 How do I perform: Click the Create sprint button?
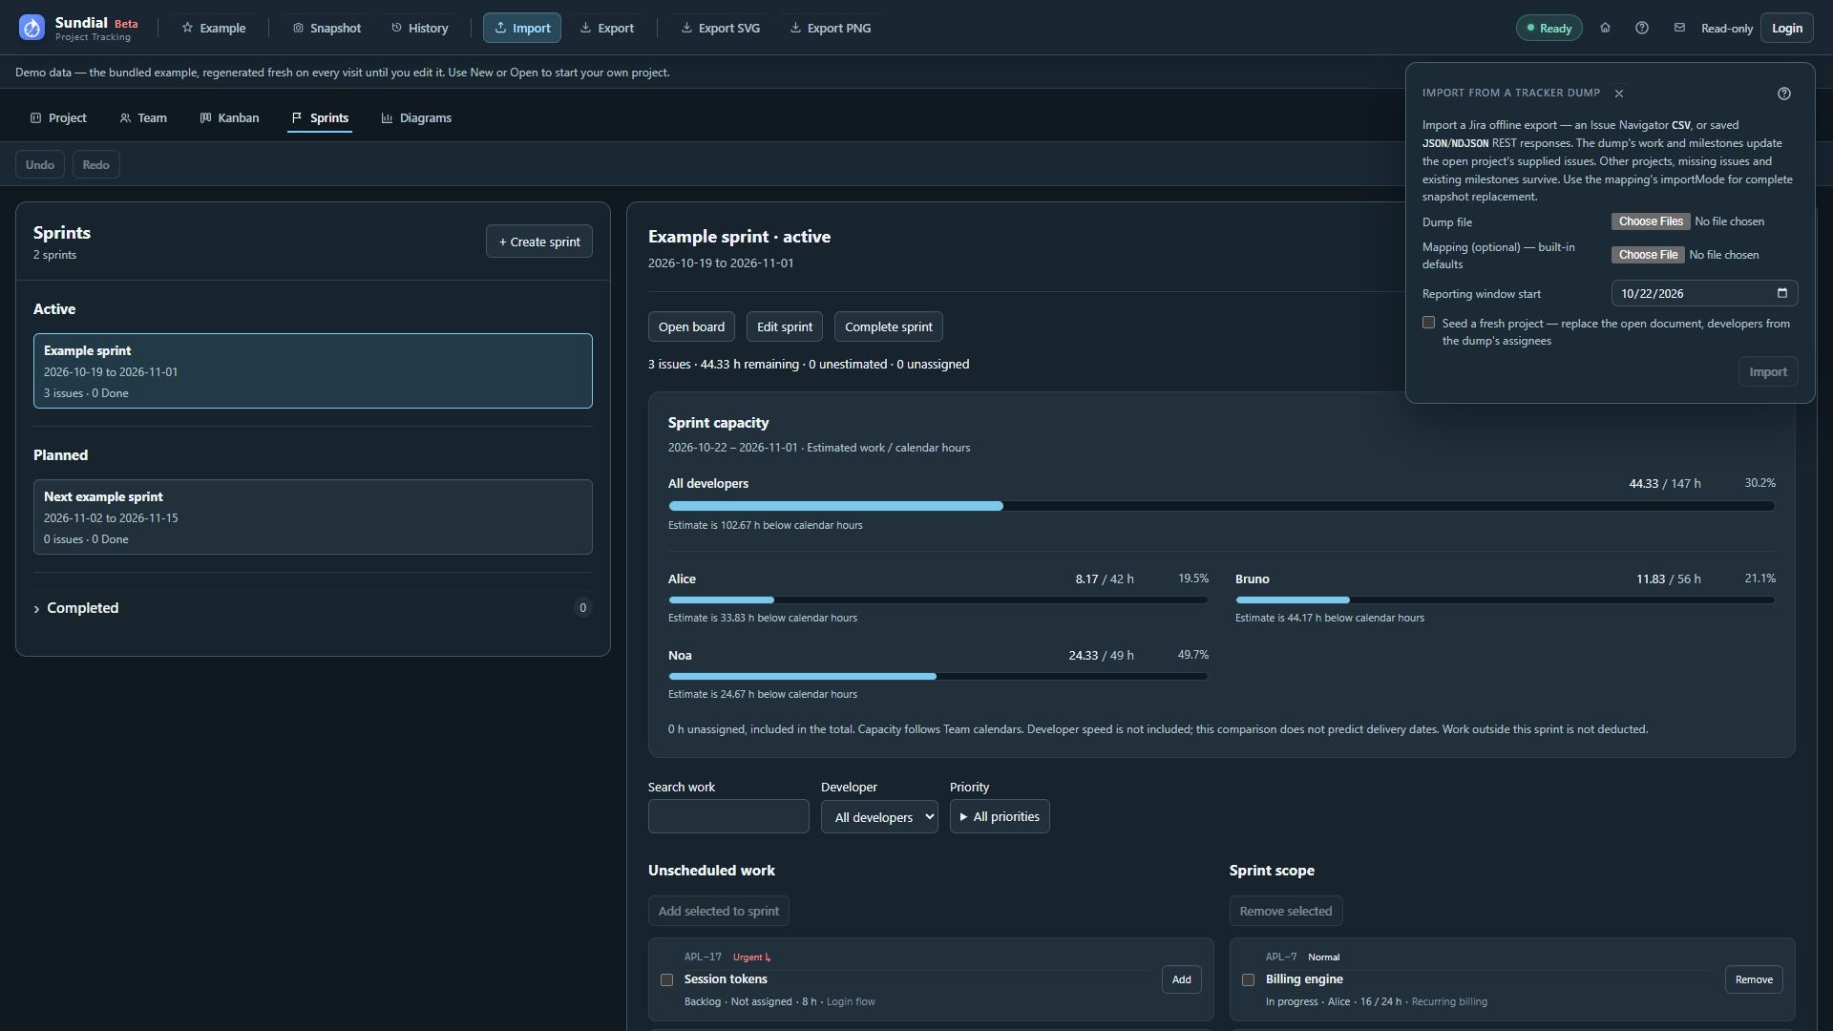pos(539,242)
